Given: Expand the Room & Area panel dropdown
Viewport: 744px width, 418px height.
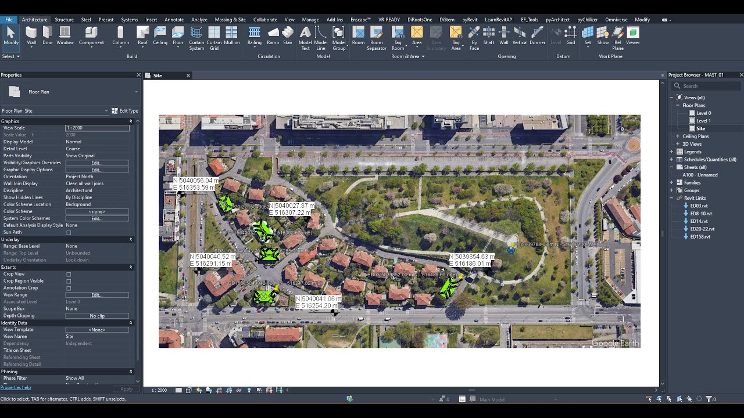Looking at the screenshot, I should pyautogui.click(x=407, y=56).
